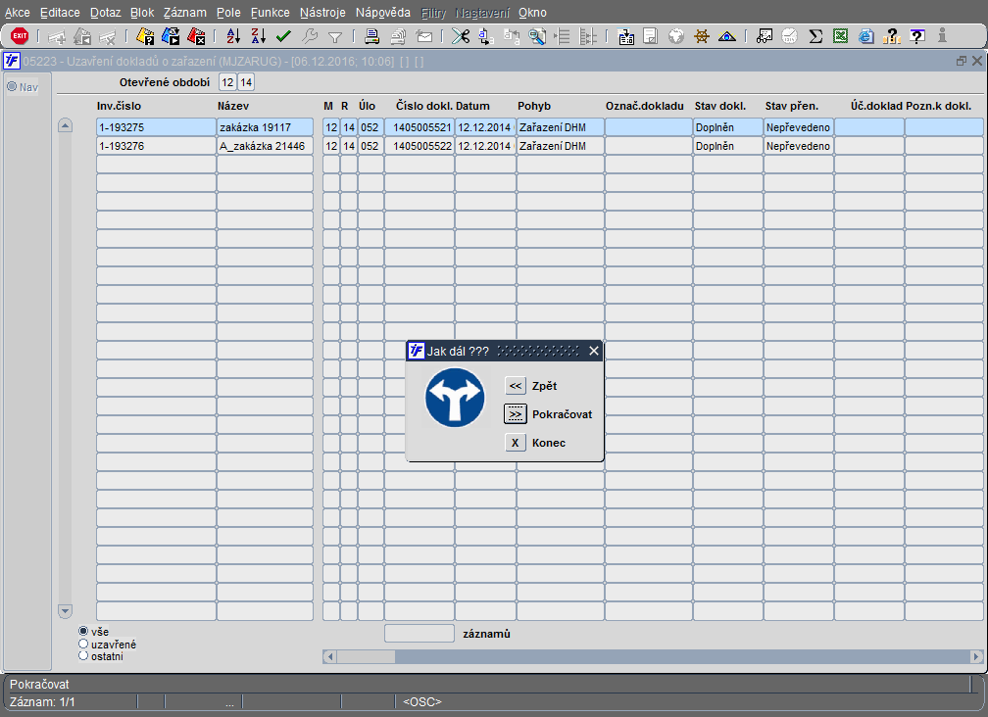Click the record list scroll-up arrow
988x717 pixels.
tap(65, 125)
